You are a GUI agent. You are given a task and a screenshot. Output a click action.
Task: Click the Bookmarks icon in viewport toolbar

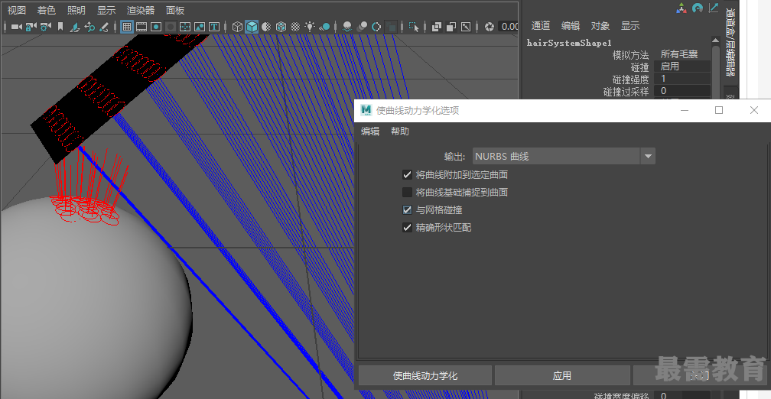click(x=60, y=27)
